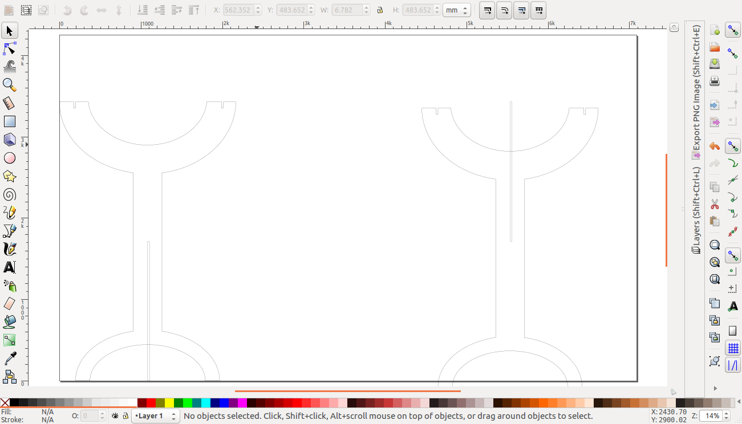The width and height of the screenshot is (742, 424).
Task: Activate the Node editing tool
Action: (10, 48)
